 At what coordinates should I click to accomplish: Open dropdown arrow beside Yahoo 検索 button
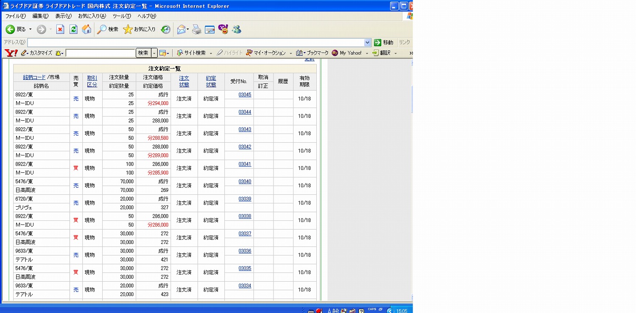coord(154,53)
